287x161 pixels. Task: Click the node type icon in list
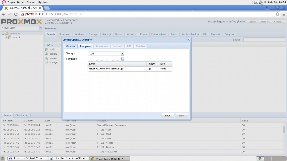point(47,49)
